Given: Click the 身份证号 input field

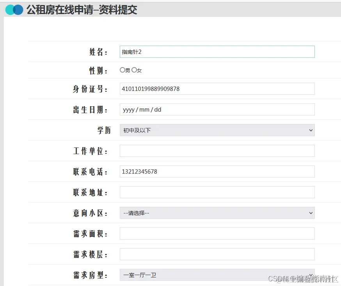Looking at the screenshot, I should pyautogui.click(x=217, y=89).
